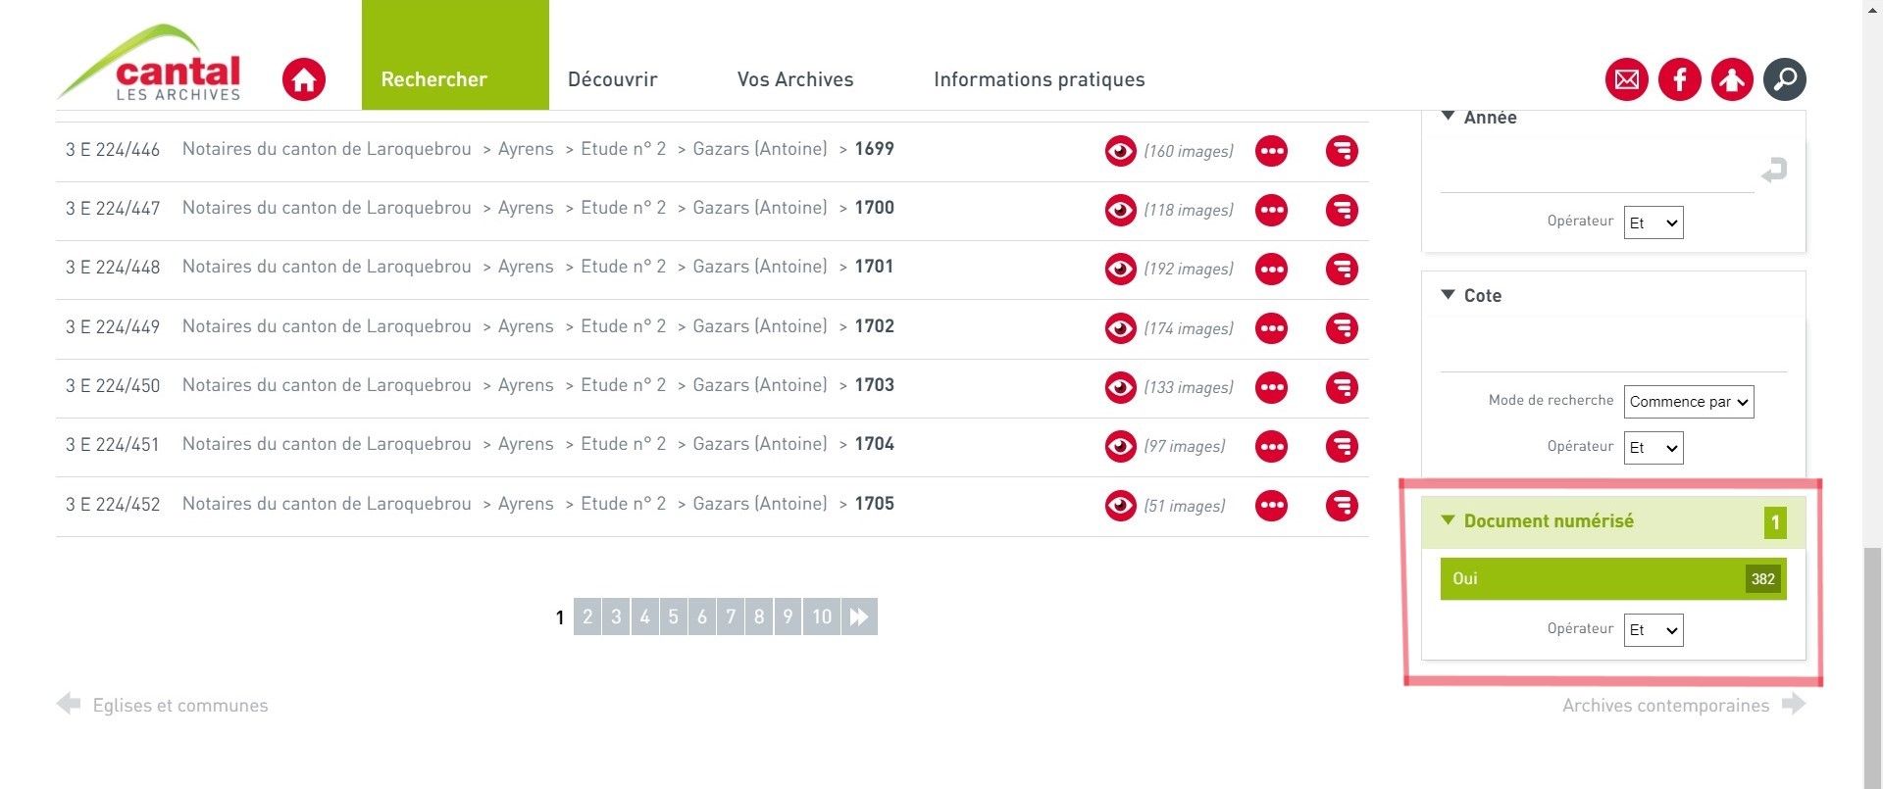The image size is (1883, 789).
Task: Open the three-dots details for 3 E 224/446
Action: click(1271, 151)
